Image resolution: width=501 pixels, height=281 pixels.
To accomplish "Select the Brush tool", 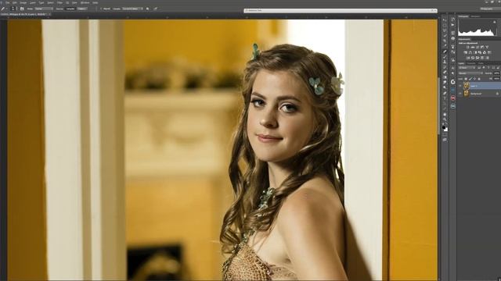I will pyautogui.click(x=445, y=57).
